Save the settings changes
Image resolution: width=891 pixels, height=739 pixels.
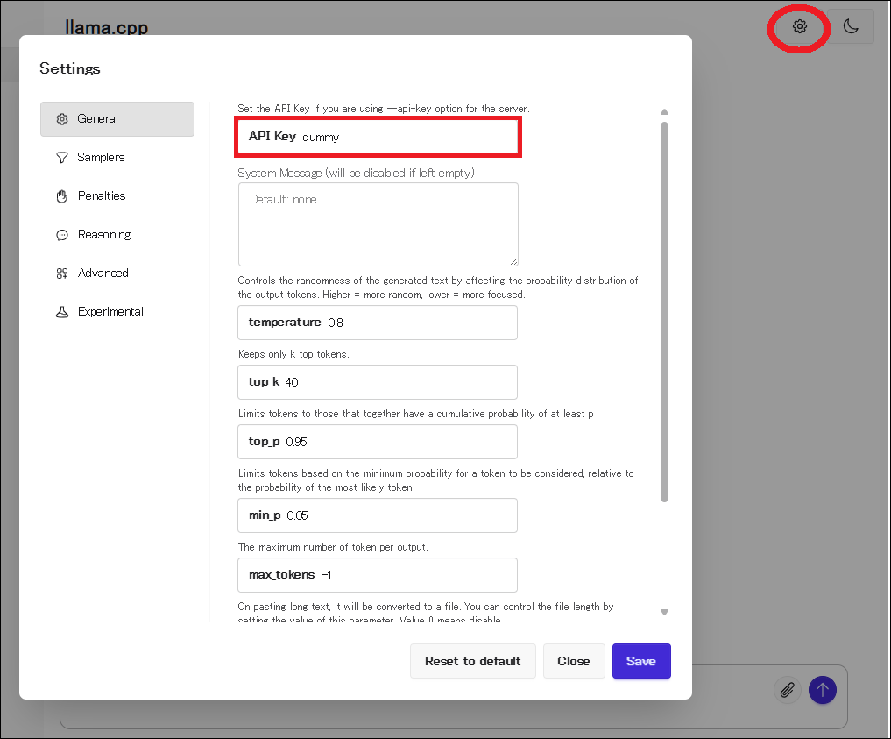[640, 661]
